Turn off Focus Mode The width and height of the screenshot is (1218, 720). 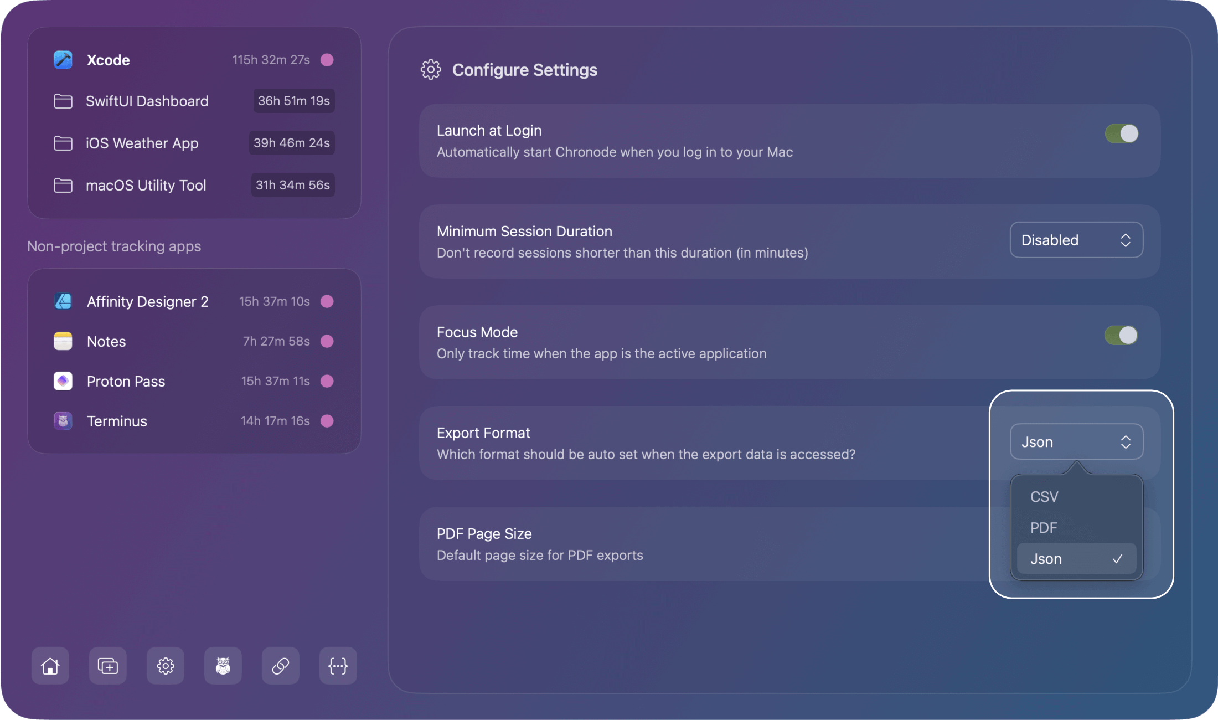[x=1121, y=335]
